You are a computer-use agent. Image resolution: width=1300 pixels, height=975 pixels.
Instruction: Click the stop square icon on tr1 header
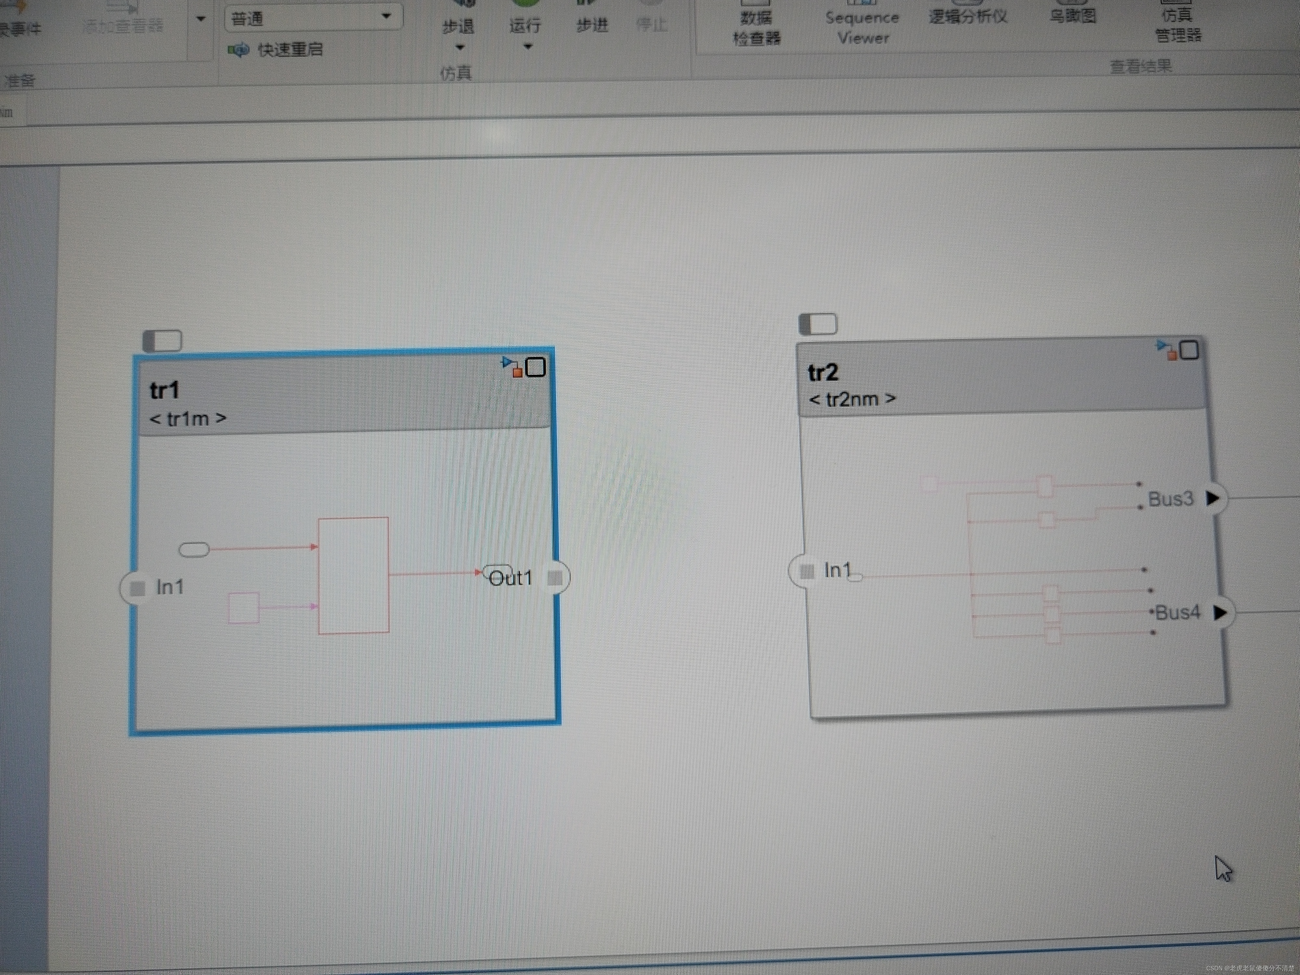535,367
